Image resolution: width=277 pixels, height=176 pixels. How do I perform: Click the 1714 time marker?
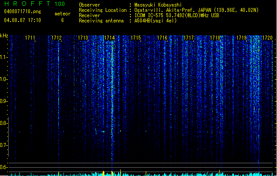(109, 38)
